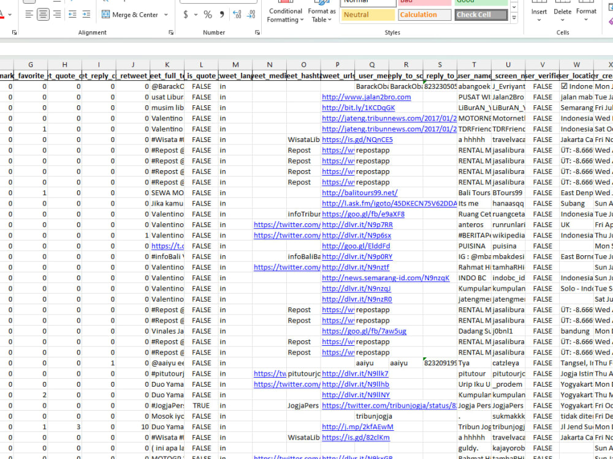Open the goo.gl/fb/7aw5ug link
613x459 pixels.
(x=364, y=331)
